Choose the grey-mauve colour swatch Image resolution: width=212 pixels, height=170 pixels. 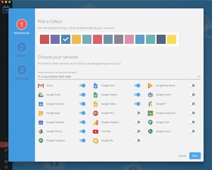[x=119, y=39]
